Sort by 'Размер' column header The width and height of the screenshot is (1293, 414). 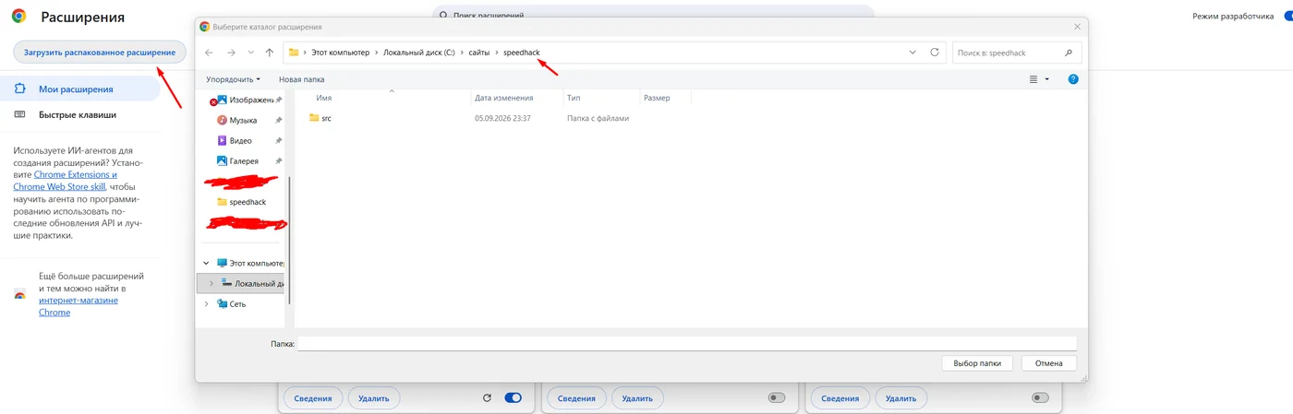[x=657, y=98]
